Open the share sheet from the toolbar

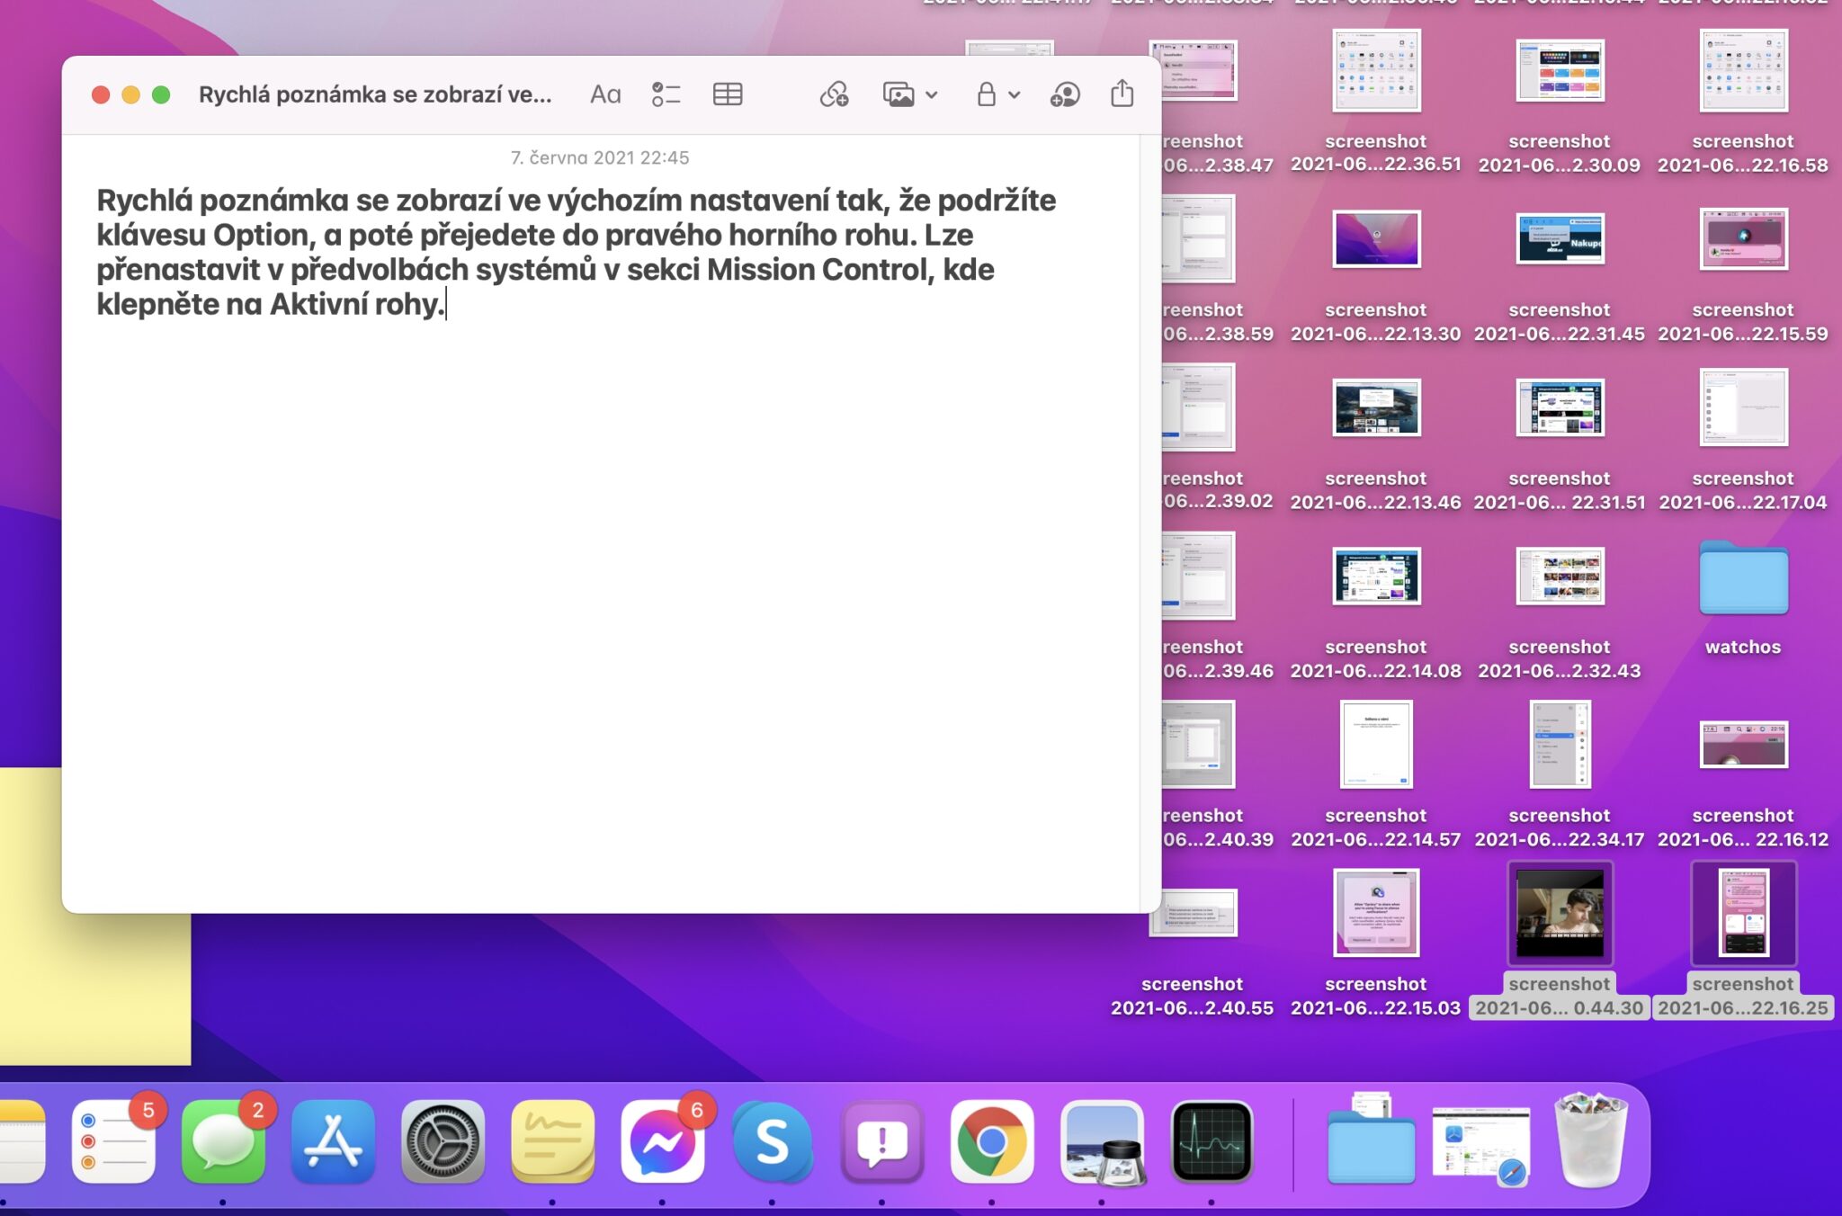coord(1120,94)
